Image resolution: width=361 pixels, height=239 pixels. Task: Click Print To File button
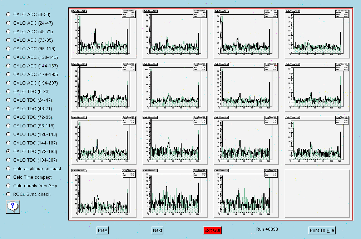click(x=322, y=230)
